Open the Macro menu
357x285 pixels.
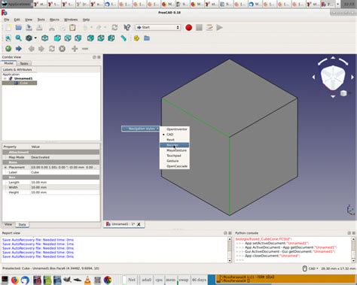tap(54, 20)
